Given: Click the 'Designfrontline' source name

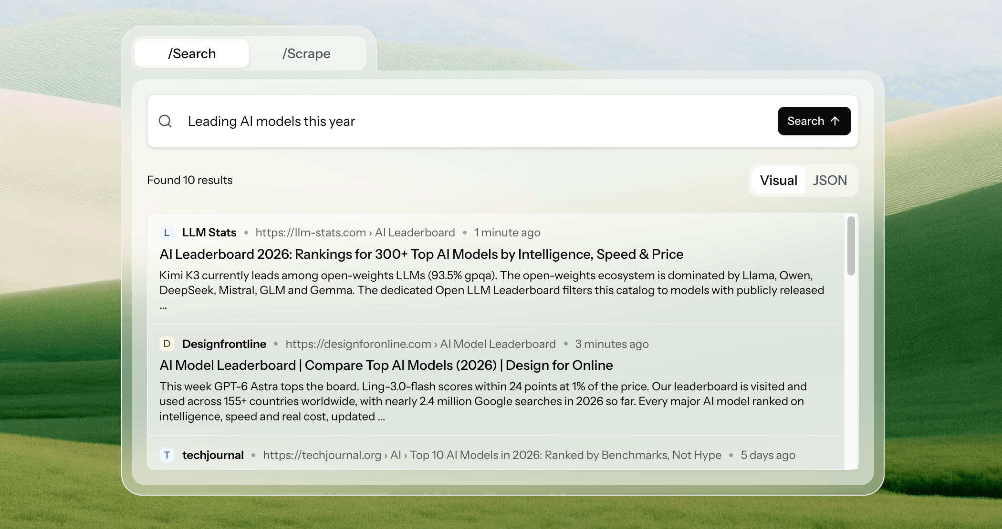Looking at the screenshot, I should point(224,344).
